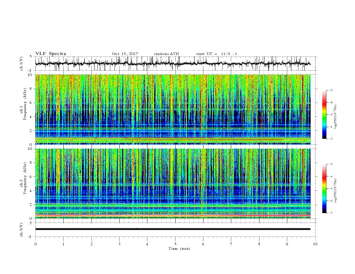This screenshot has width=355, height=274.
Task: Click the "3" tick on the time axis
Action: point(120,244)
